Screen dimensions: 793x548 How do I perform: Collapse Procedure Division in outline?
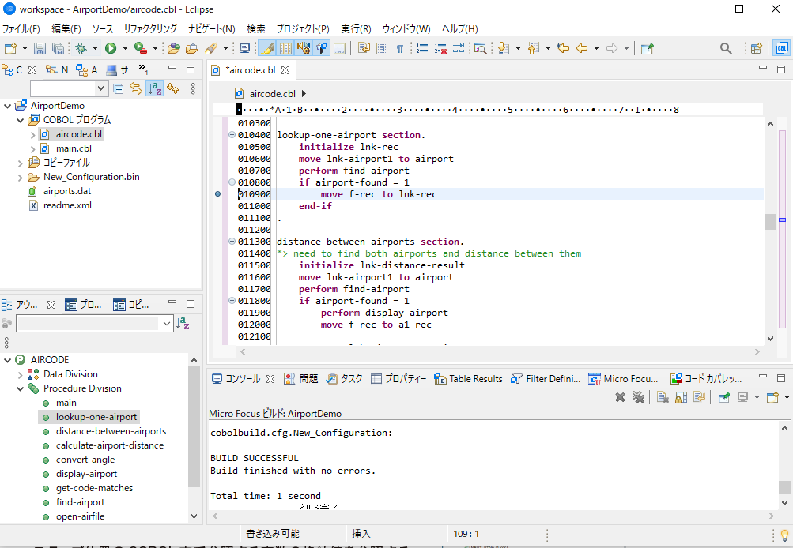coord(21,389)
